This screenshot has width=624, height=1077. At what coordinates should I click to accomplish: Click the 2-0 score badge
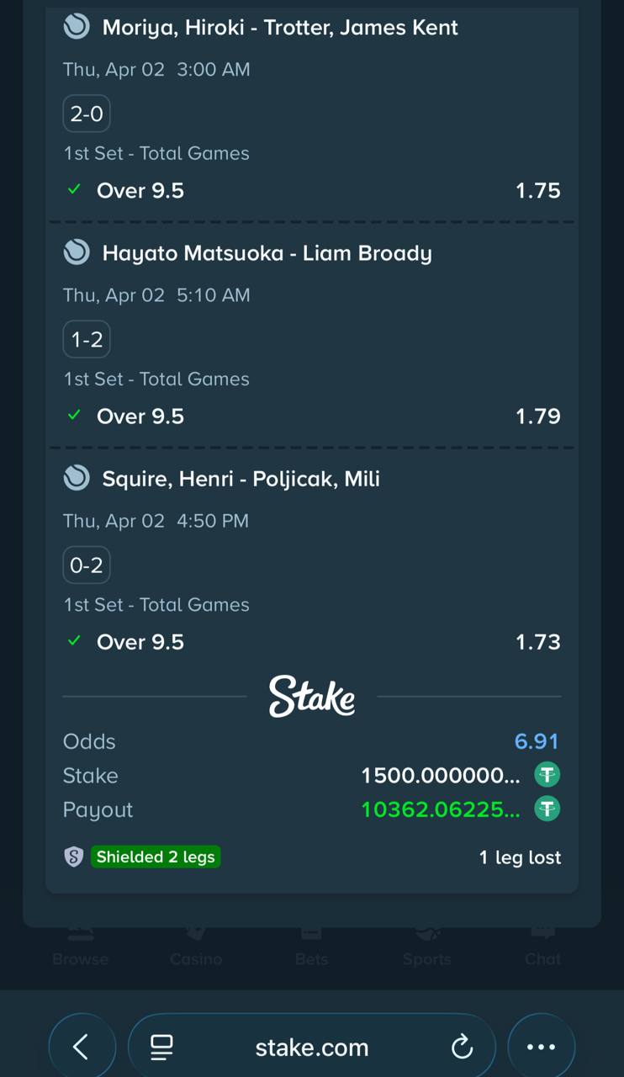click(x=87, y=114)
